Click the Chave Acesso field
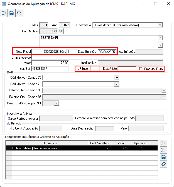This screenshot has width=174, height=187. coord(97,57)
